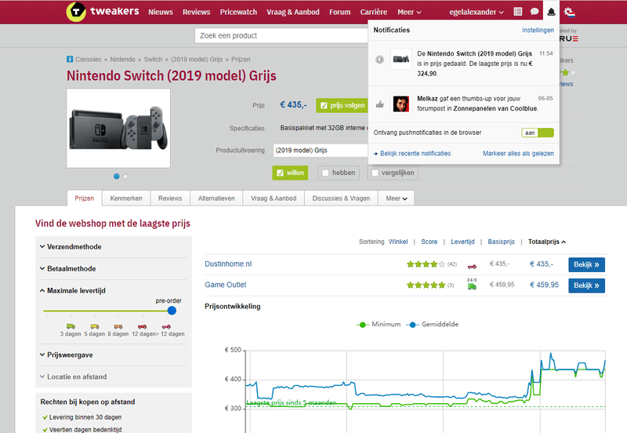The image size is (627, 433).
Task: Open Nieuws in the top navigation
Action: (161, 12)
